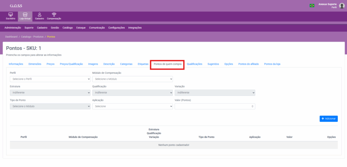Open the Catálogo menu

[68, 28]
